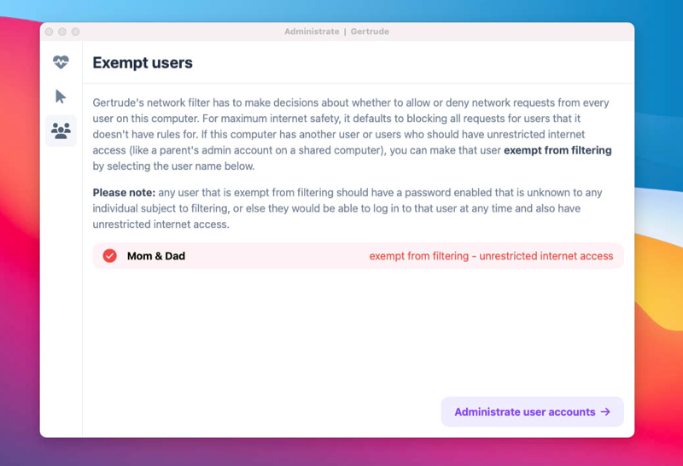Close the Gertrude window
Viewport: 683px width, 466px height.
pyautogui.click(x=50, y=32)
